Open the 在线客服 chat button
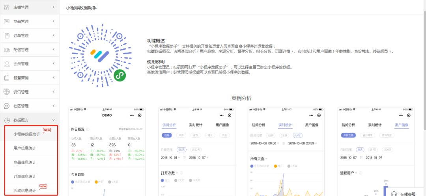This screenshot has height=196, width=426. click(x=406, y=192)
